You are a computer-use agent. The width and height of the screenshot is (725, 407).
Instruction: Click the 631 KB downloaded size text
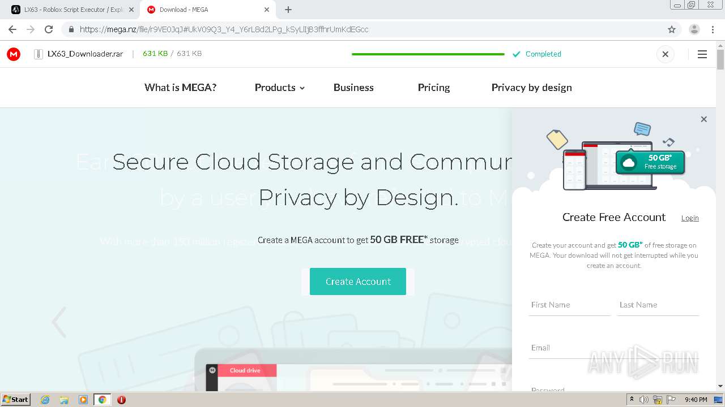(155, 54)
